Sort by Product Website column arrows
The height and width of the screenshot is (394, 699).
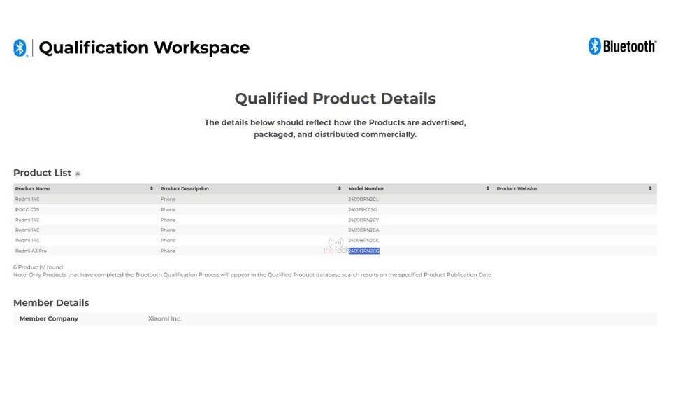[x=650, y=188]
